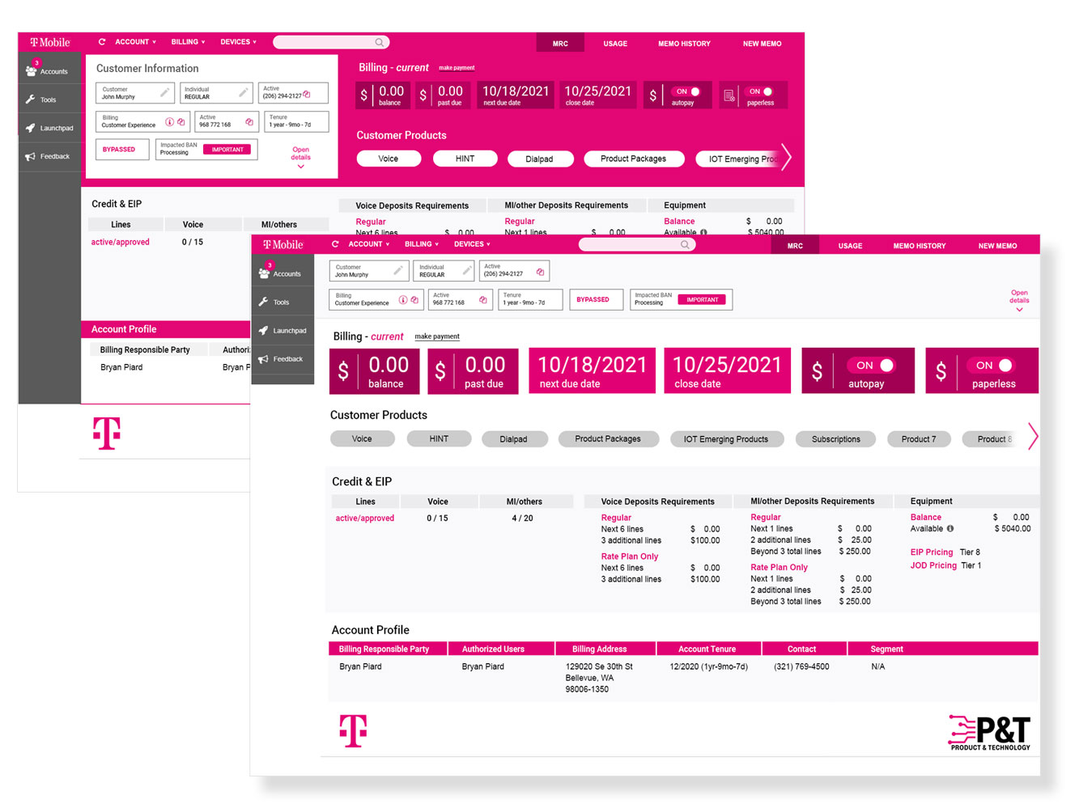Switch to MRC tab in front window

click(795, 246)
